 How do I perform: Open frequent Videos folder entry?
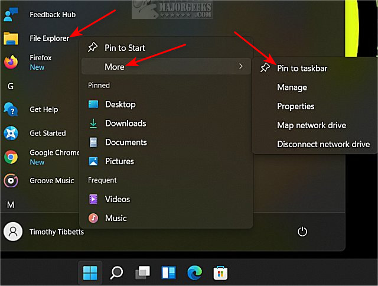[x=166, y=199]
